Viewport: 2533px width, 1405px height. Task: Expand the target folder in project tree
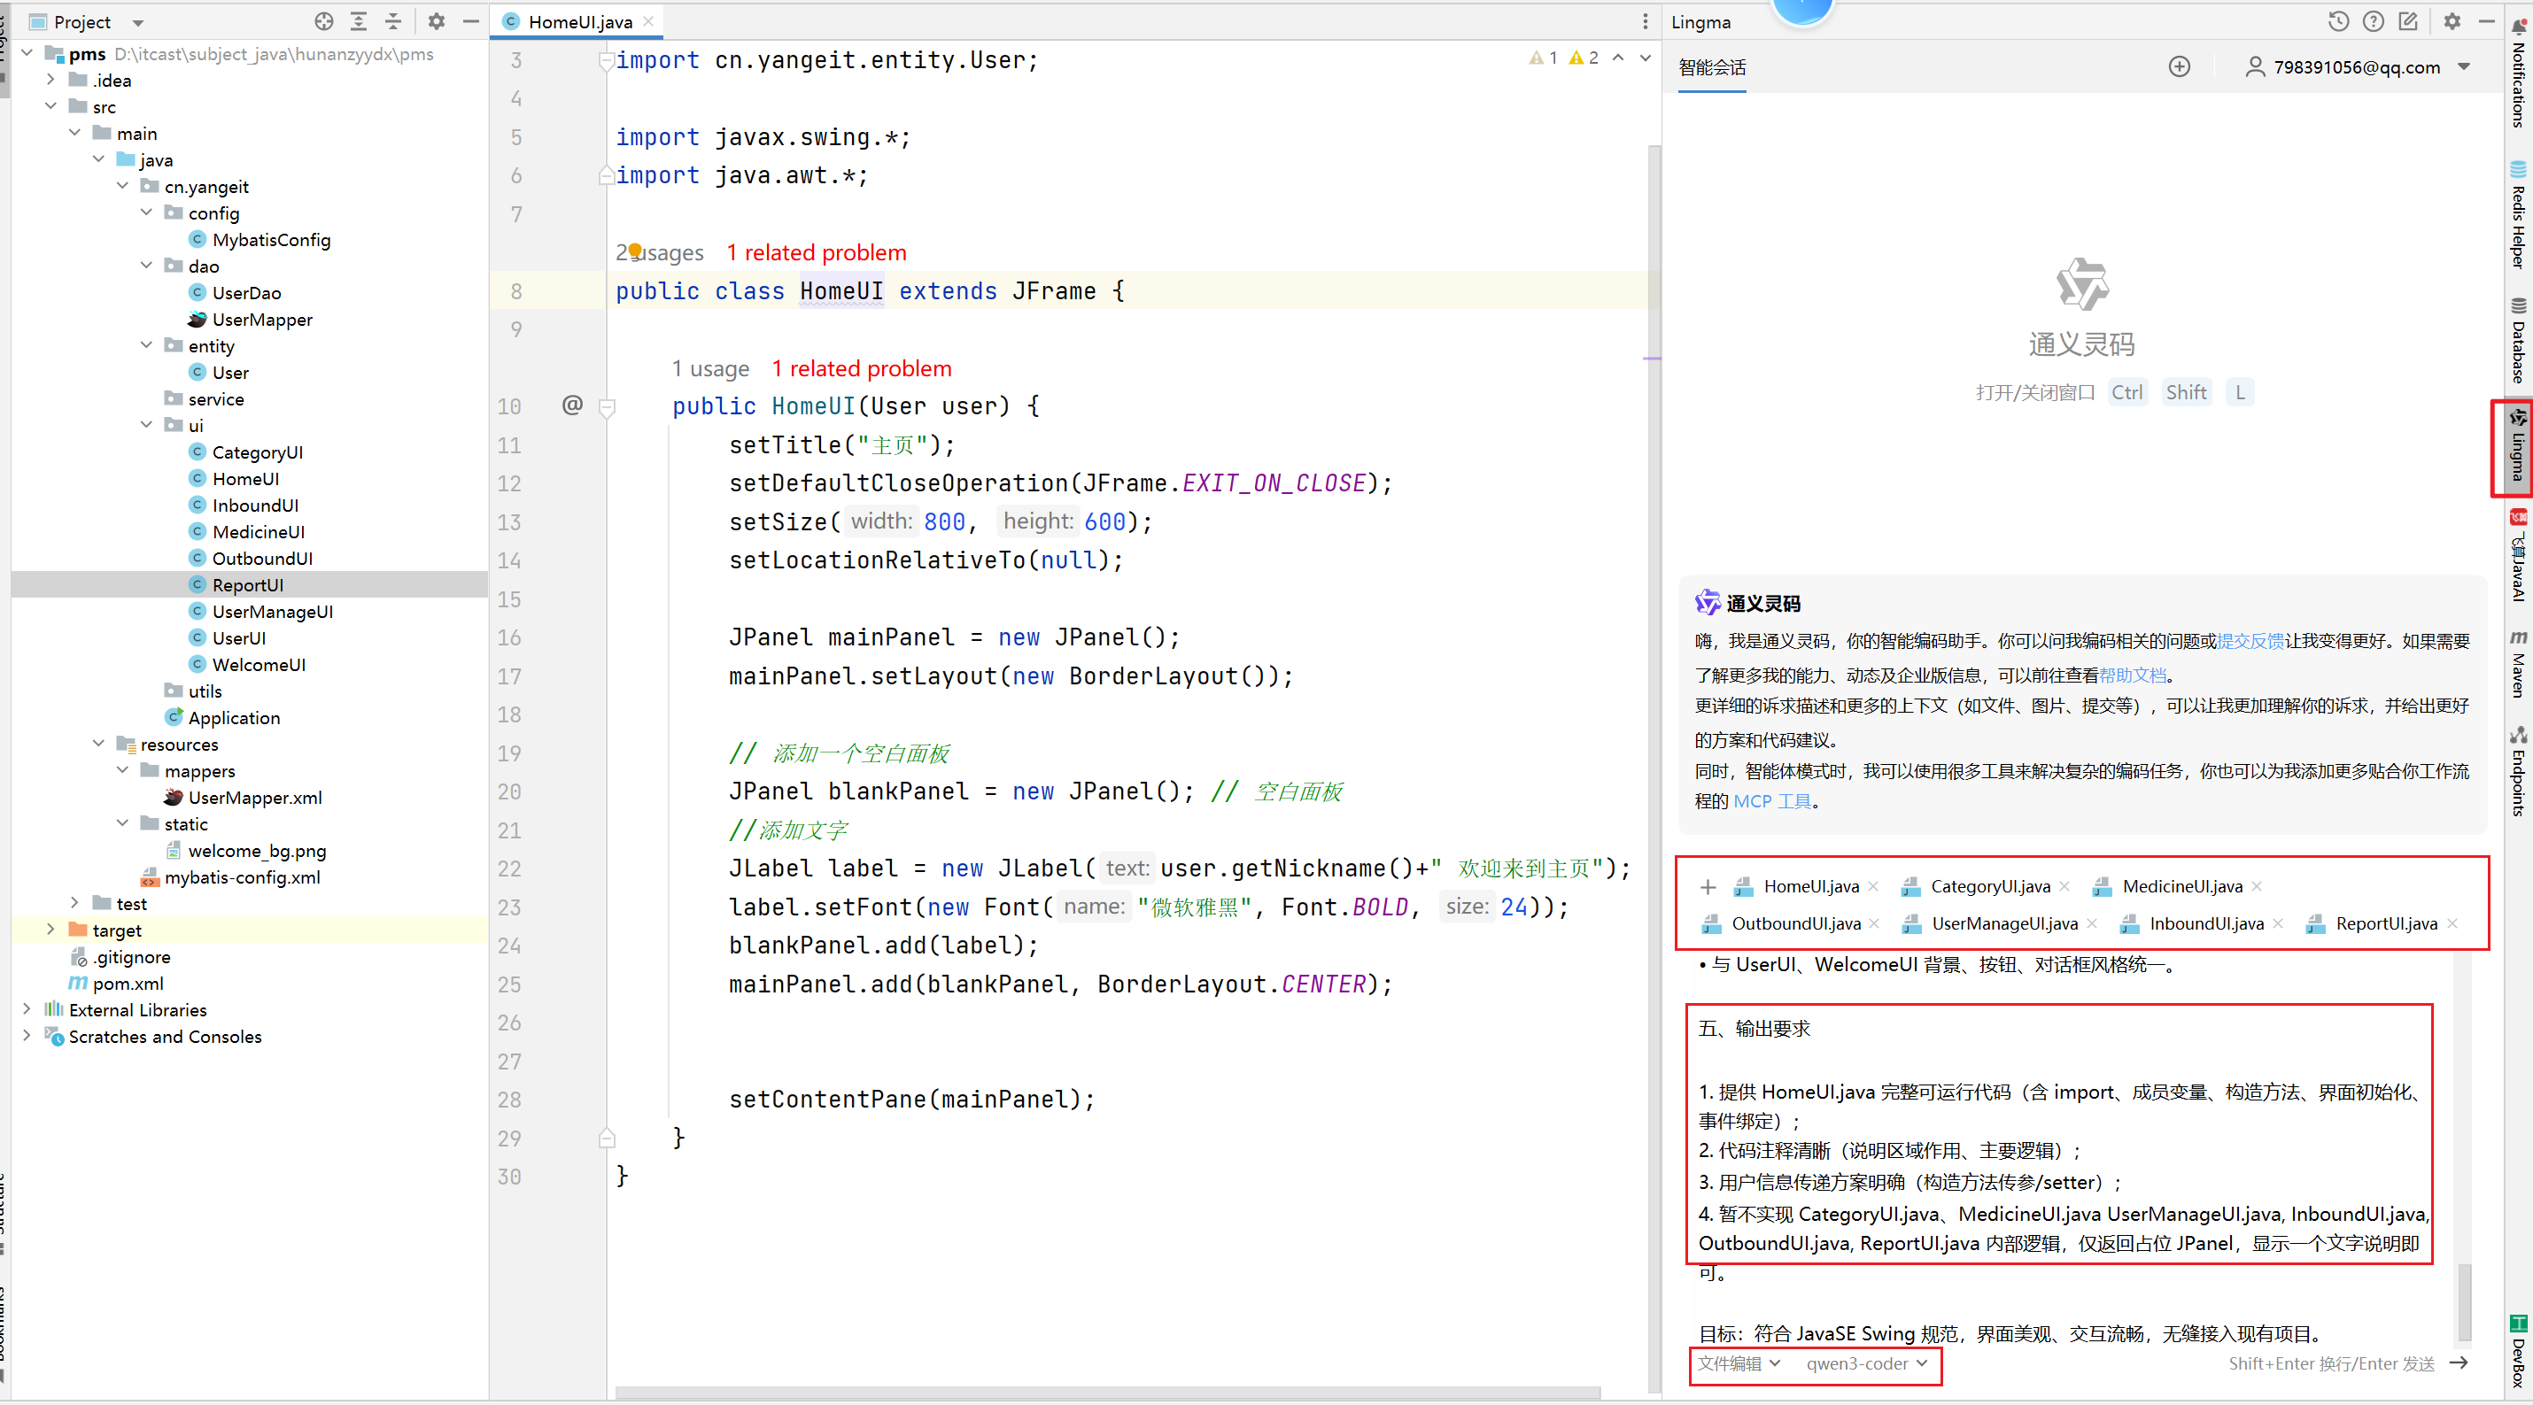(x=51, y=930)
